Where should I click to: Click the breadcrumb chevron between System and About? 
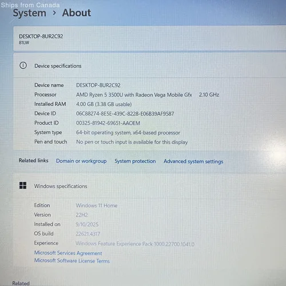click(x=54, y=13)
